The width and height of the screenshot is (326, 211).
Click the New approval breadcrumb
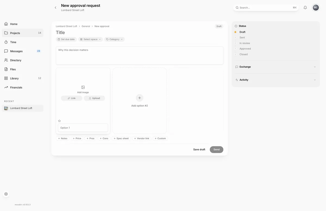(102, 26)
